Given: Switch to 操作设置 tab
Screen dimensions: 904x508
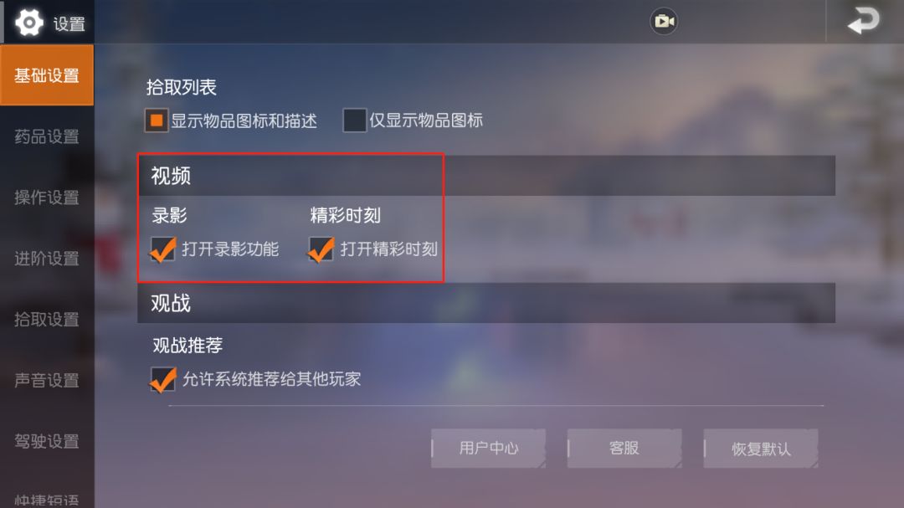Looking at the screenshot, I should [47, 198].
